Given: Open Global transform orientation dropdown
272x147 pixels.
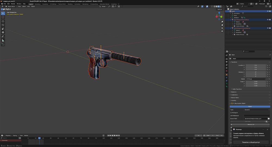Looking at the screenshot, I should [x=103, y=6].
